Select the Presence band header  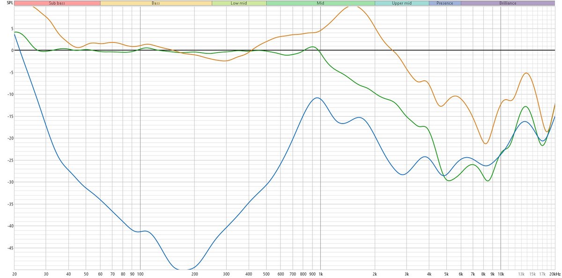click(x=444, y=3)
